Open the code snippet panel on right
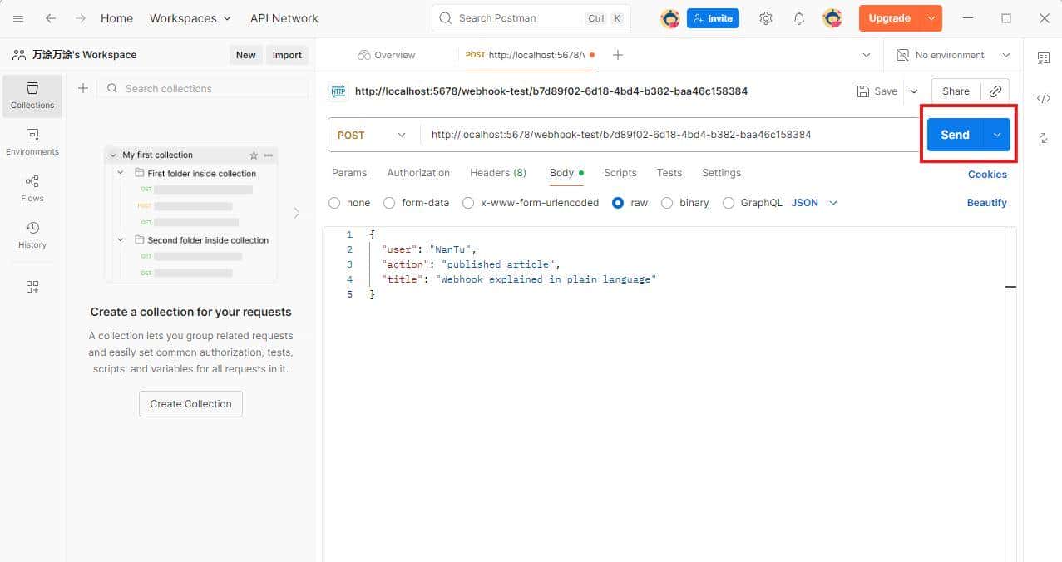1062x562 pixels. point(1045,97)
